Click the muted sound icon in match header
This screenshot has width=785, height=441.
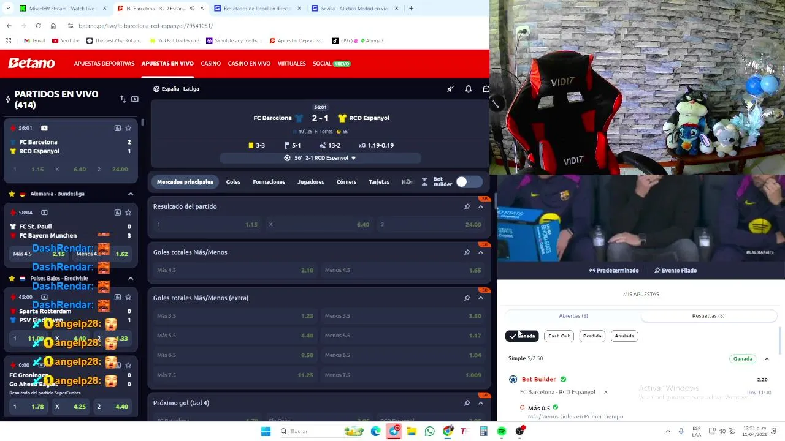pyautogui.click(x=450, y=89)
